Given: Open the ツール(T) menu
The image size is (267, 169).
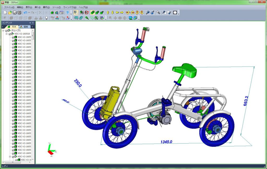Looking at the screenshot, I should tap(56, 7).
